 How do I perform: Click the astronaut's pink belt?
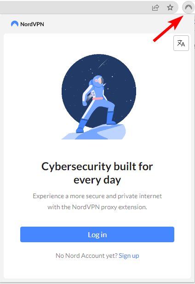point(97,99)
